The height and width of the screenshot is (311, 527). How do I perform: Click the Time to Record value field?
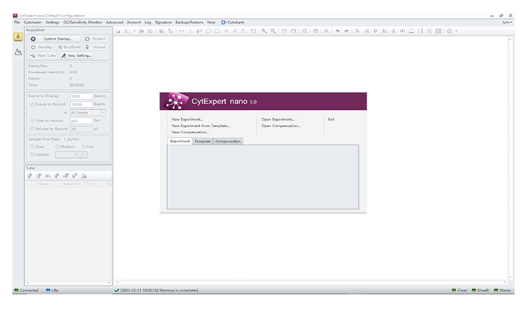pyautogui.click(x=81, y=120)
